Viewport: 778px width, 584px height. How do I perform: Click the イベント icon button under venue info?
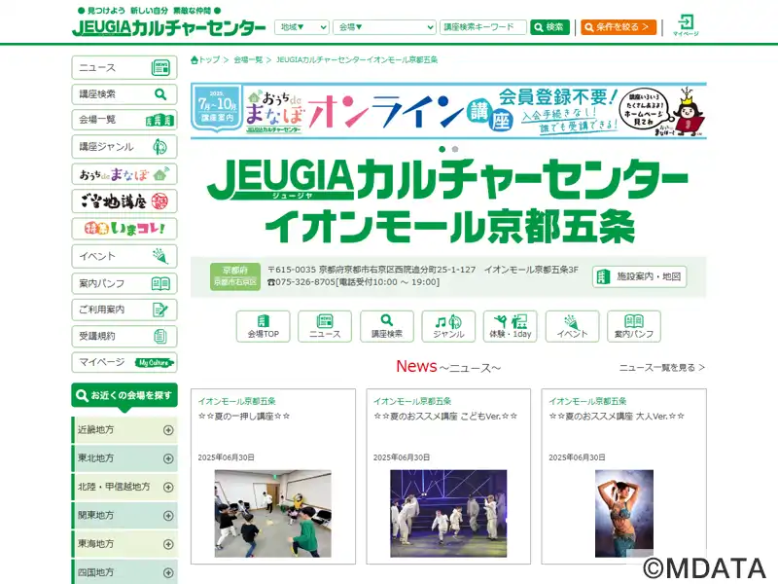[x=572, y=326]
